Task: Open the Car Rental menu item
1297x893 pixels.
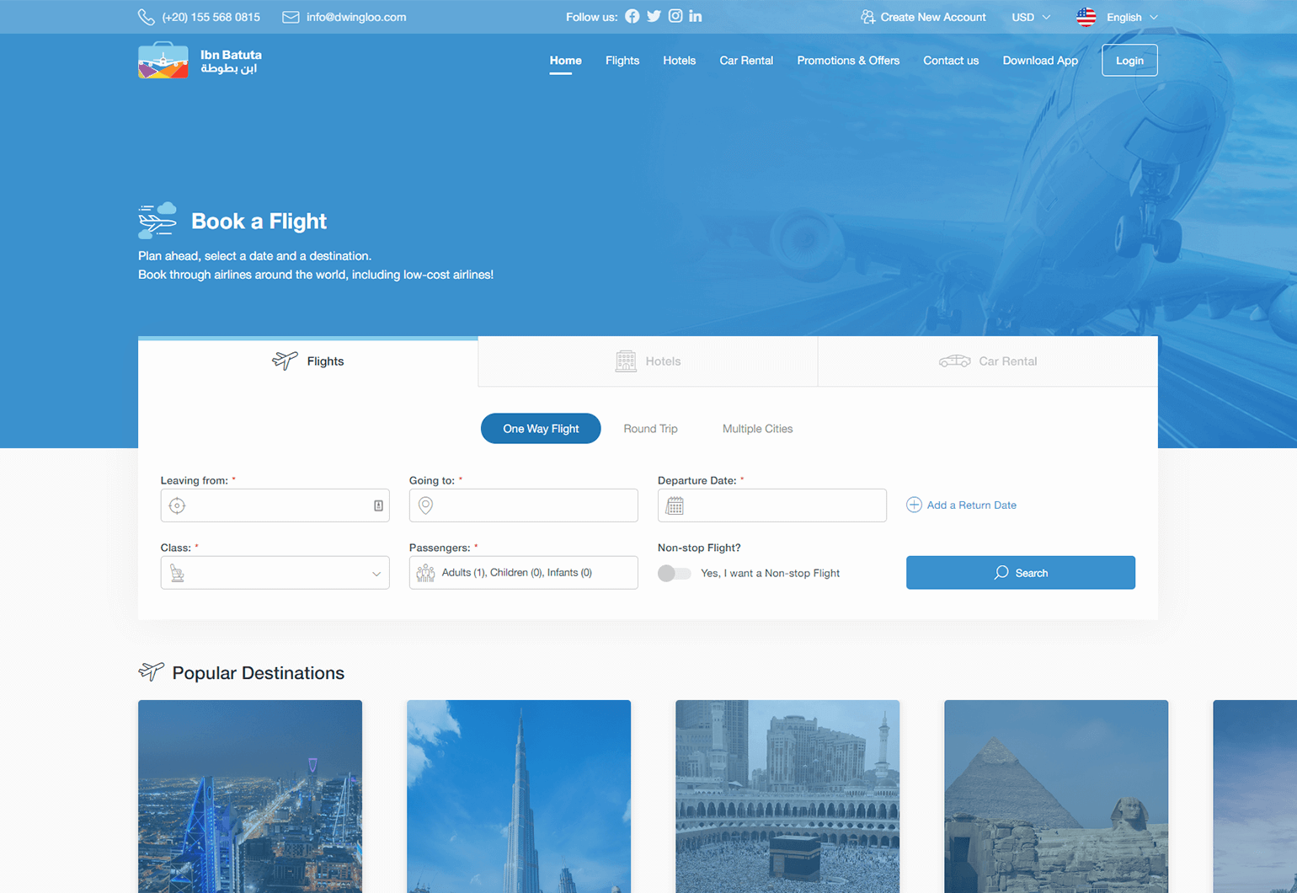Action: tap(746, 60)
